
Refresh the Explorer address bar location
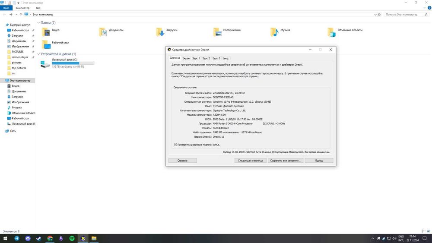click(379, 15)
